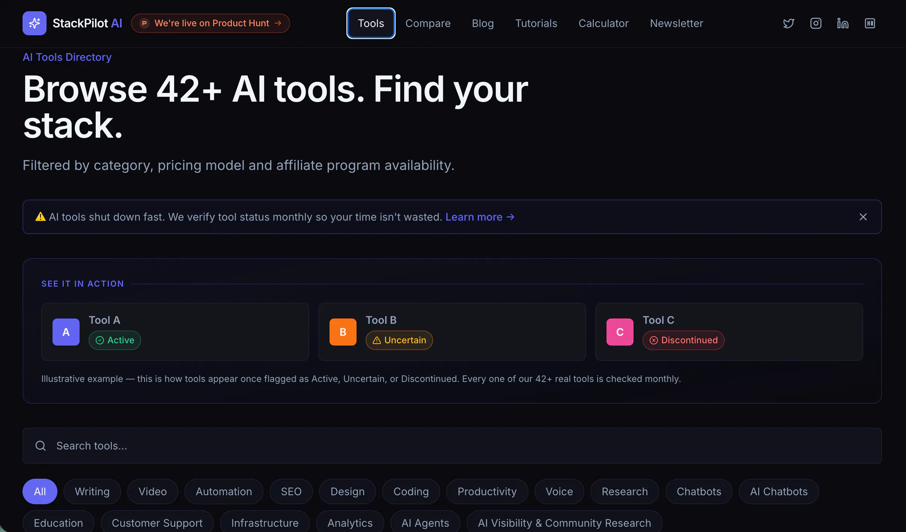Open the LinkedIn profile icon
The width and height of the screenshot is (906, 532).
(x=843, y=23)
